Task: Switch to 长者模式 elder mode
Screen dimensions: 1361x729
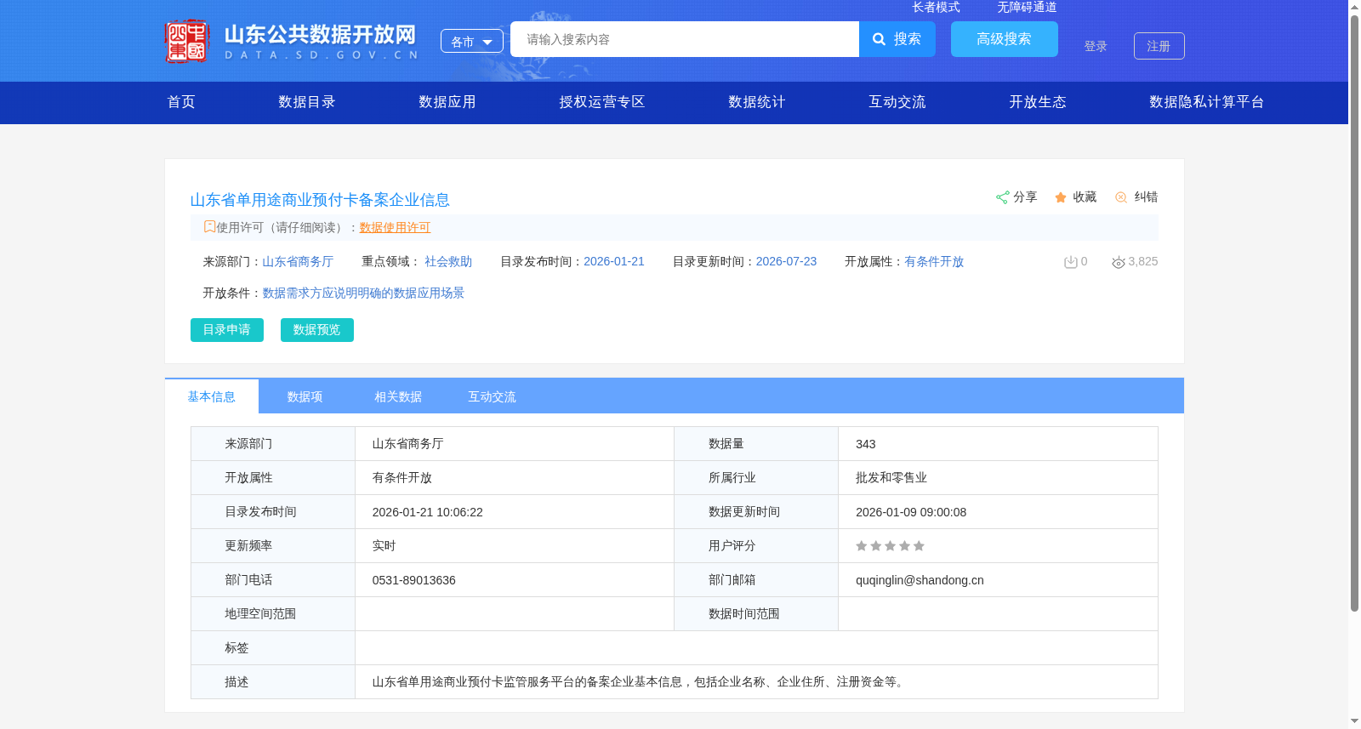Action: click(936, 7)
